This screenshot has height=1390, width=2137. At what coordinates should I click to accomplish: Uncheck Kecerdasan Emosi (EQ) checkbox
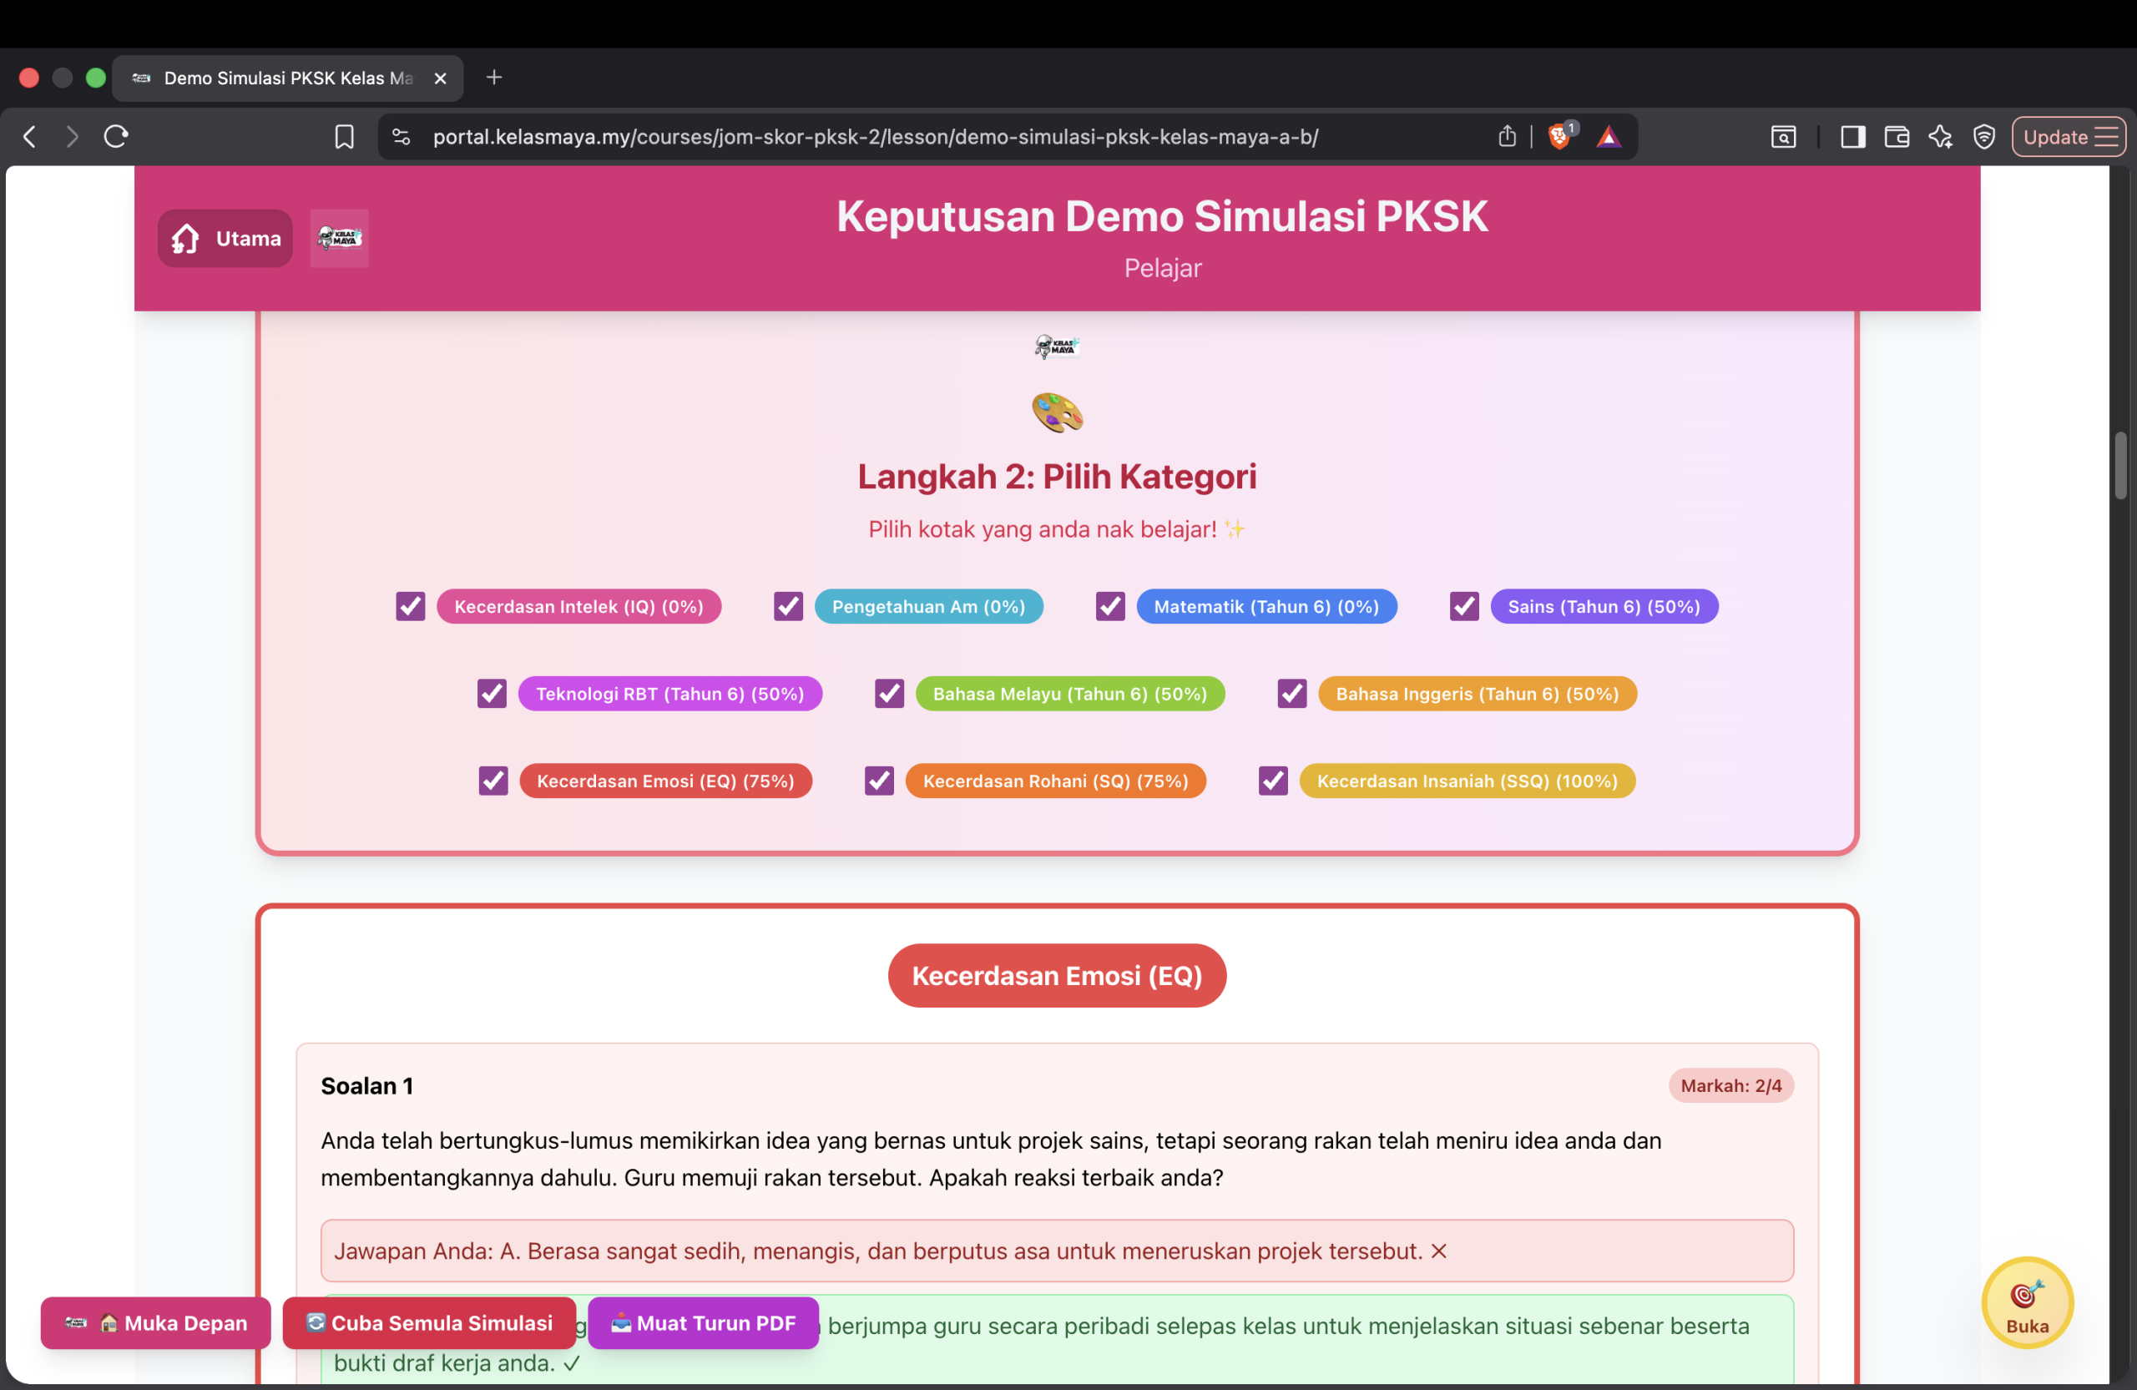point(493,781)
